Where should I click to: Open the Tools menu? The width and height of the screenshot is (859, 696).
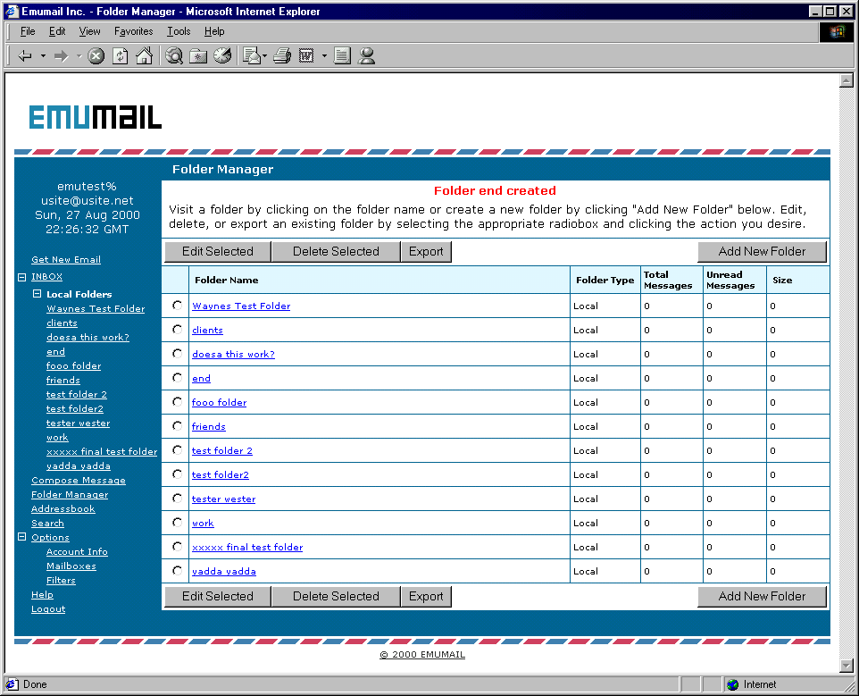[179, 31]
